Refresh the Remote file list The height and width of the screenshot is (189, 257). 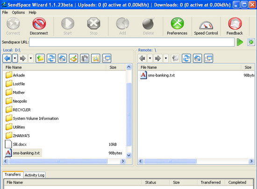click(x=186, y=58)
